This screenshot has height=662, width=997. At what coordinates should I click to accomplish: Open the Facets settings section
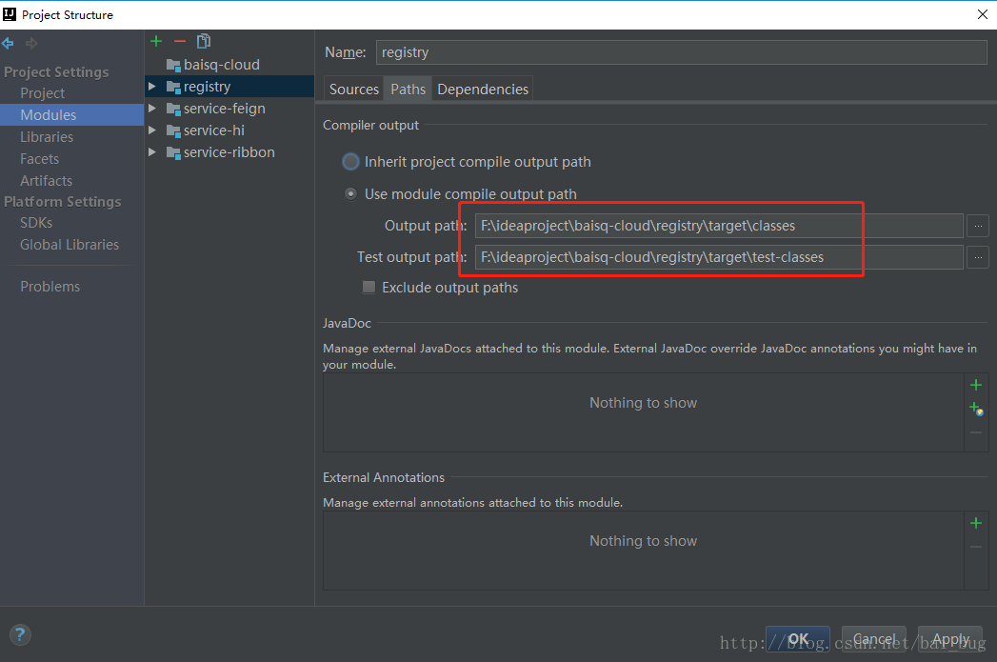click(39, 159)
